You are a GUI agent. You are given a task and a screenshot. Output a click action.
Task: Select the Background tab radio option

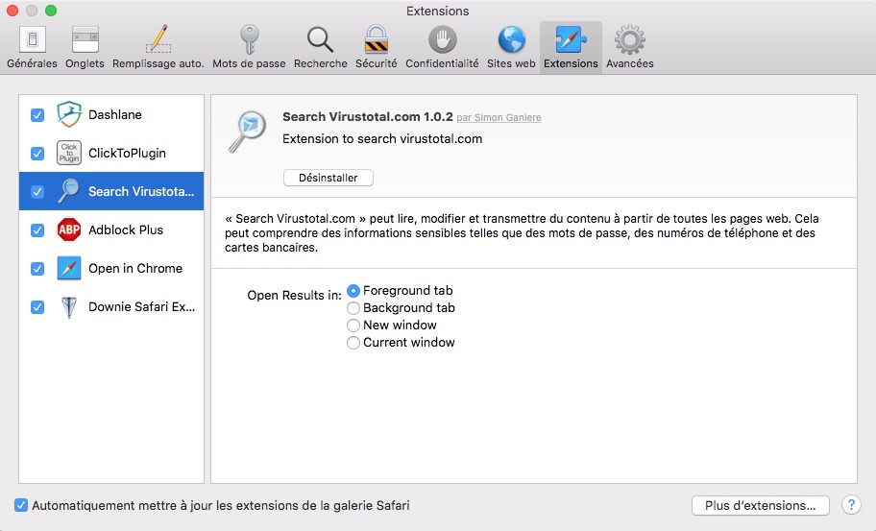pyautogui.click(x=353, y=308)
